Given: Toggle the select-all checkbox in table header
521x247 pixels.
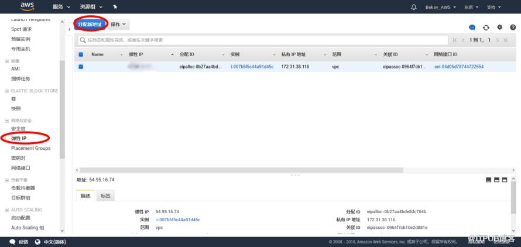Looking at the screenshot, I should [81, 54].
